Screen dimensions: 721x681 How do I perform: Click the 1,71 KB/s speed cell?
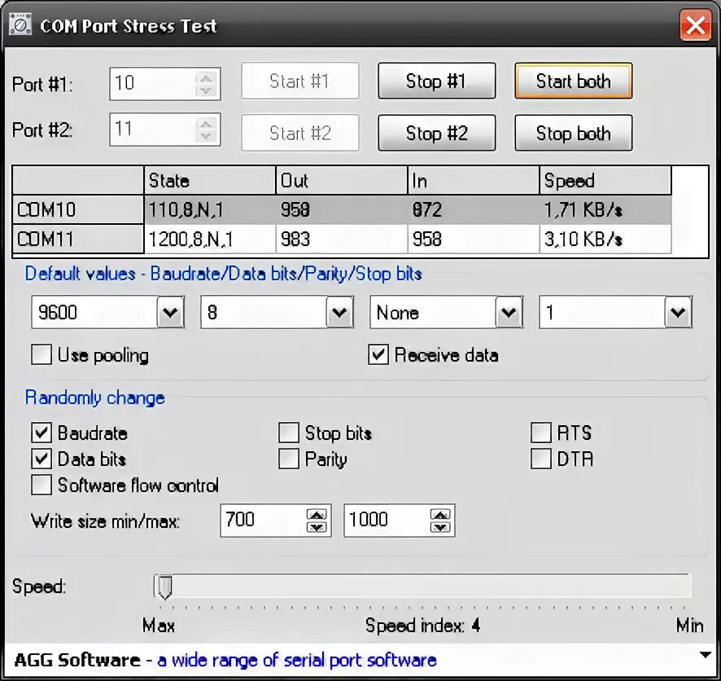[605, 210]
